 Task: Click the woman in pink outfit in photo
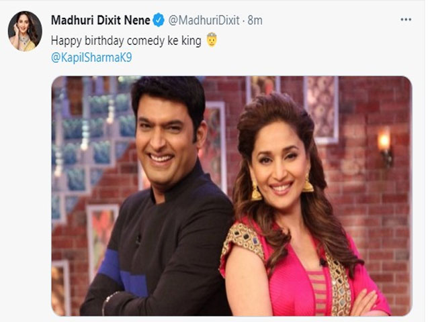296,208
